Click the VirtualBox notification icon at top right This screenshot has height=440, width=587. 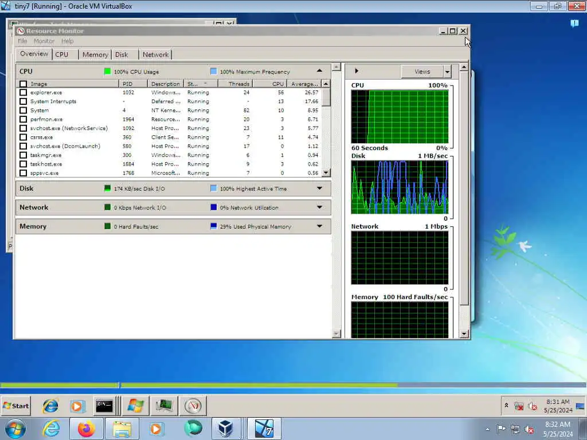[x=574, y=23]
